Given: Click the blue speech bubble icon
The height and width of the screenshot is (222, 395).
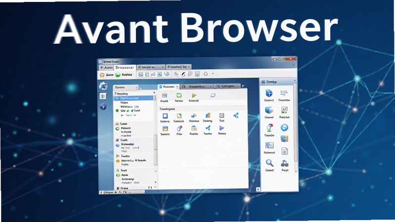Looking at the screenshot, I should [213, 95].
